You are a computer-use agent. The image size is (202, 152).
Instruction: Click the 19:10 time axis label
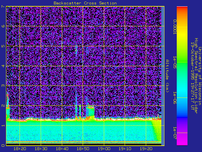(x=125, y=149)
